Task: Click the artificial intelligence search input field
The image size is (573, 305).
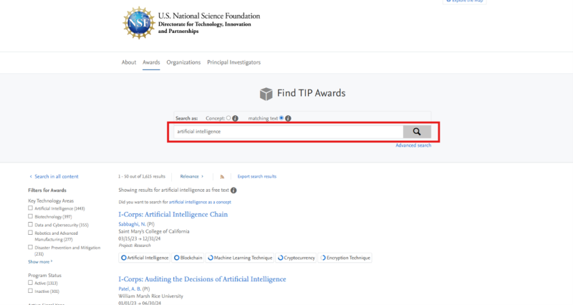Action: (x=289, y=132)
